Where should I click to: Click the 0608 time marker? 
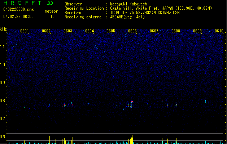(x=176, y=31)
